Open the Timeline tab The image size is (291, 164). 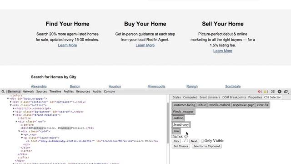click(x=55, y=92)
